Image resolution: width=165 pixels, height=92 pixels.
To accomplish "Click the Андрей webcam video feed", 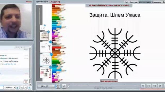I will pos(16,21).
